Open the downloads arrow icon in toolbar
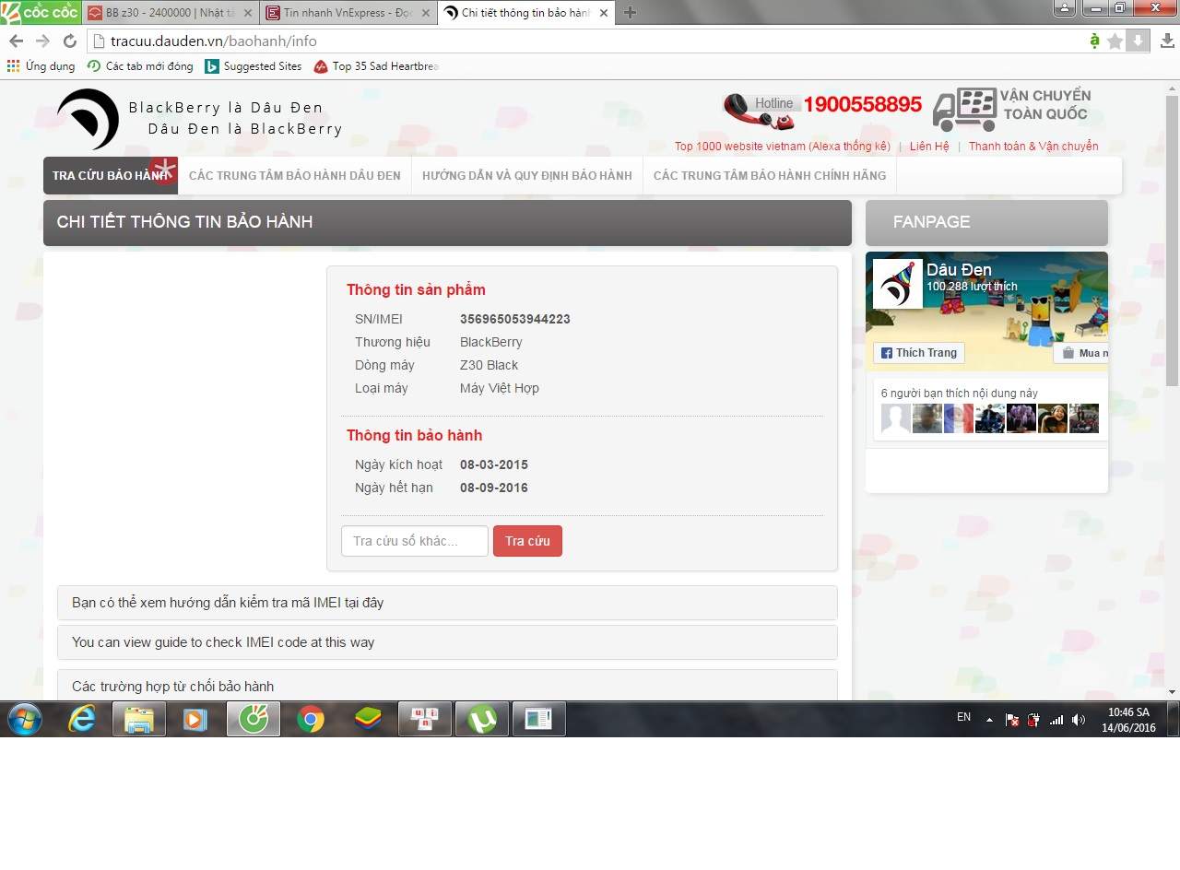The height and width of the screenshot is (870, 1180). click(x=1167, y=41)
